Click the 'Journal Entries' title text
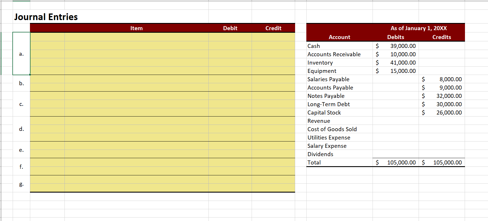Screen dimensions: 488x221 [46, 17]
